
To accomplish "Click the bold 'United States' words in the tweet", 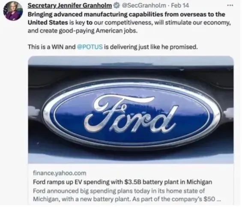I will coord(48,23).
